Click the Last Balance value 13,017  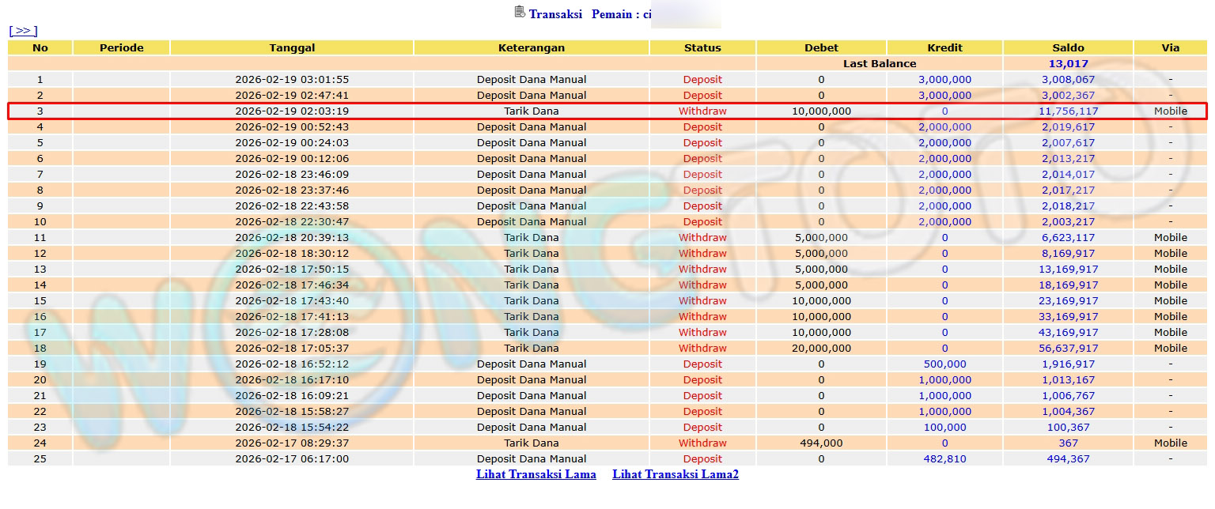(1068, 63)
